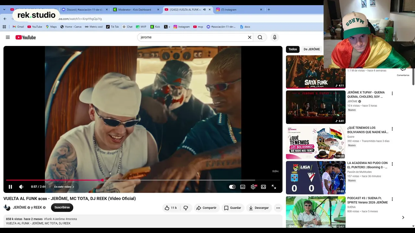The image size is (415, 233).
Task: Turn on subtitles in the player
Action: click(243, 187)
